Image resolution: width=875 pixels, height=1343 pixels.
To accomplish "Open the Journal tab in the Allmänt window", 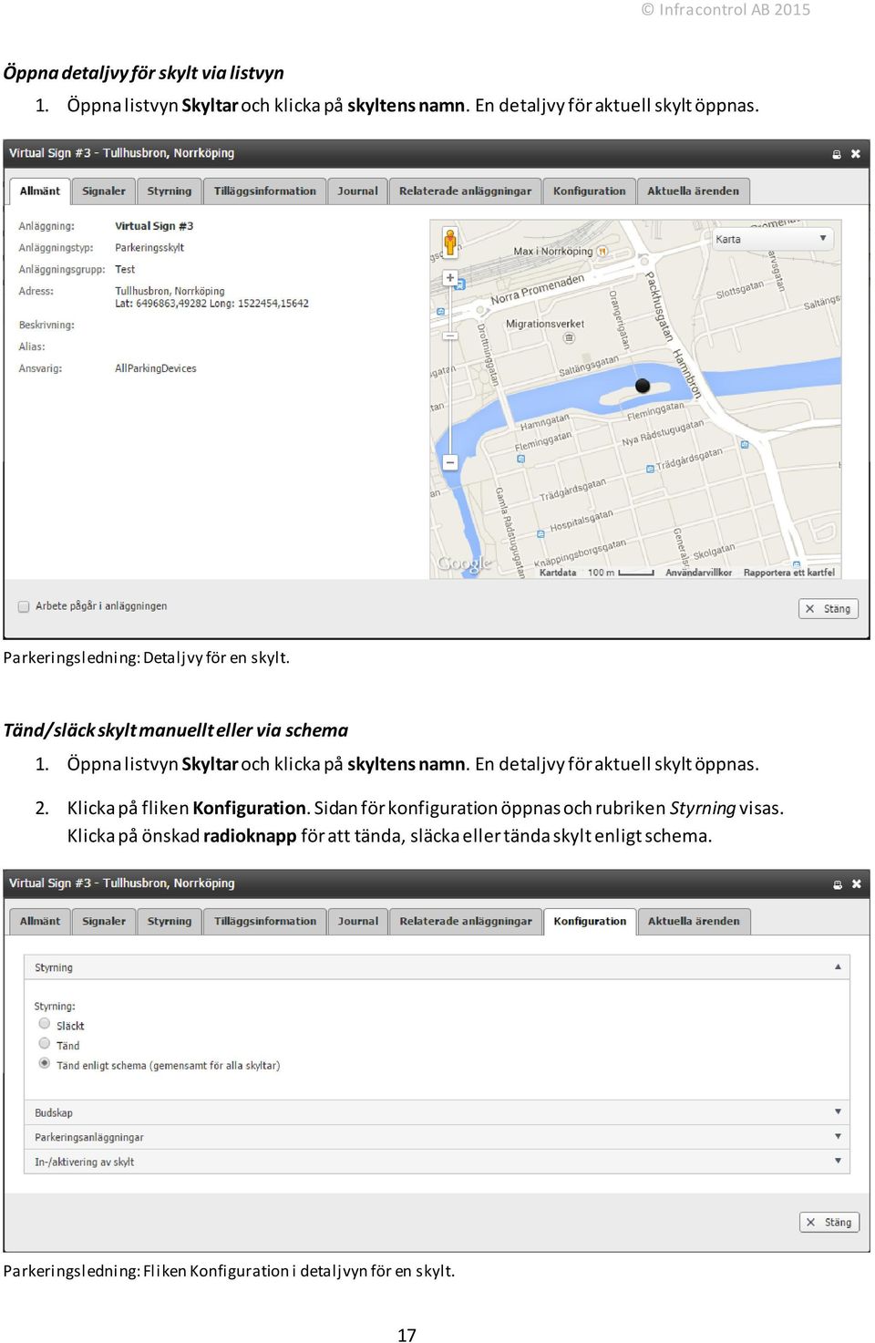I will 357,191.
